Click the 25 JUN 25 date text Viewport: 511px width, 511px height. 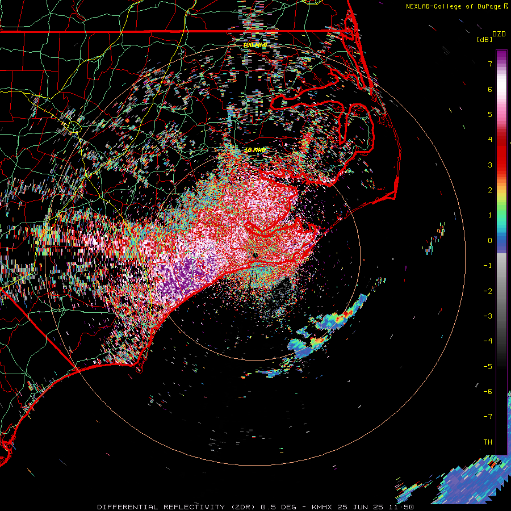360,507
